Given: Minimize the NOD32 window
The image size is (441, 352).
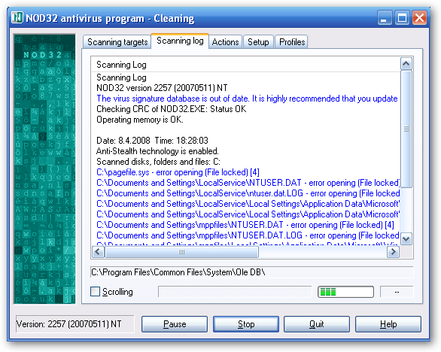Looking at the screenshot, I should (x=385, y=18).
